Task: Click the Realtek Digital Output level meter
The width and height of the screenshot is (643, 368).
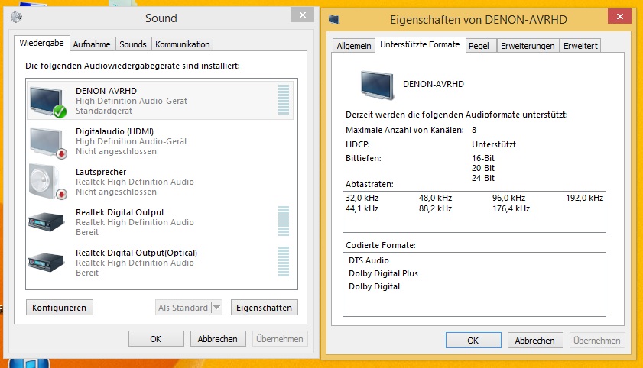Action: pyautogui.click(x=284, y=221)
